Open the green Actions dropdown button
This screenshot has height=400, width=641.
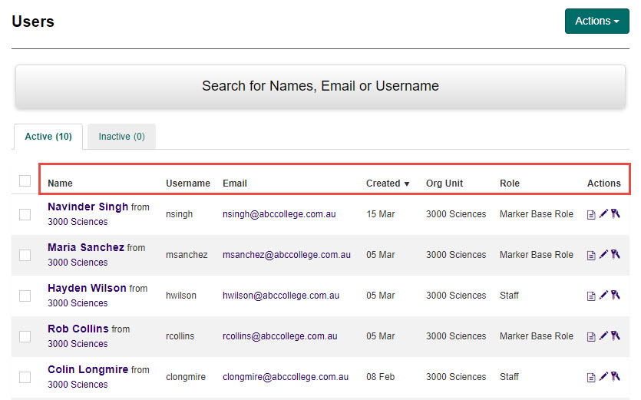[596, 21]
